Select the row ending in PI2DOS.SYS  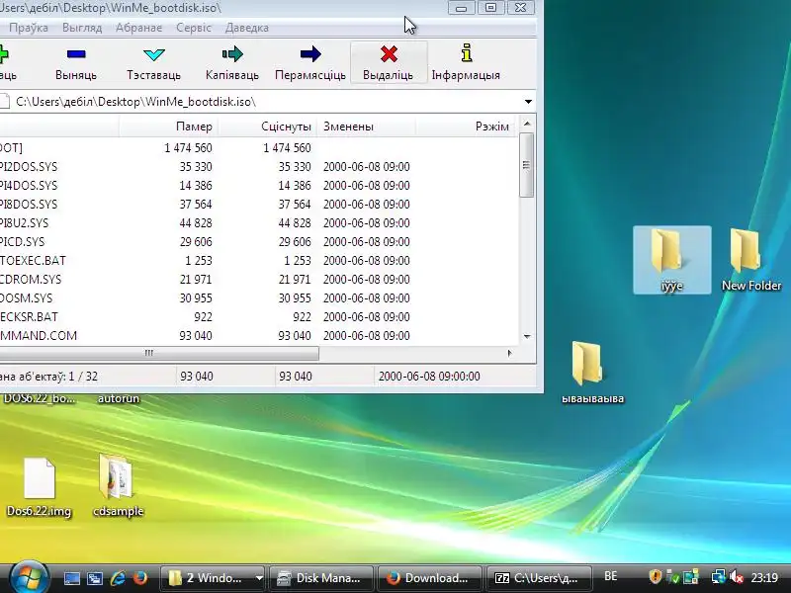258,167
